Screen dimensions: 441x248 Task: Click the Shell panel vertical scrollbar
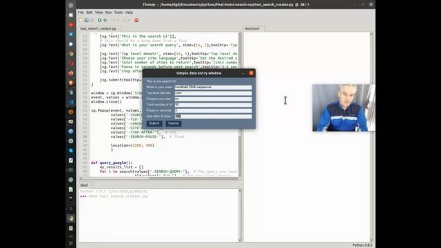(x=240, y=216)
